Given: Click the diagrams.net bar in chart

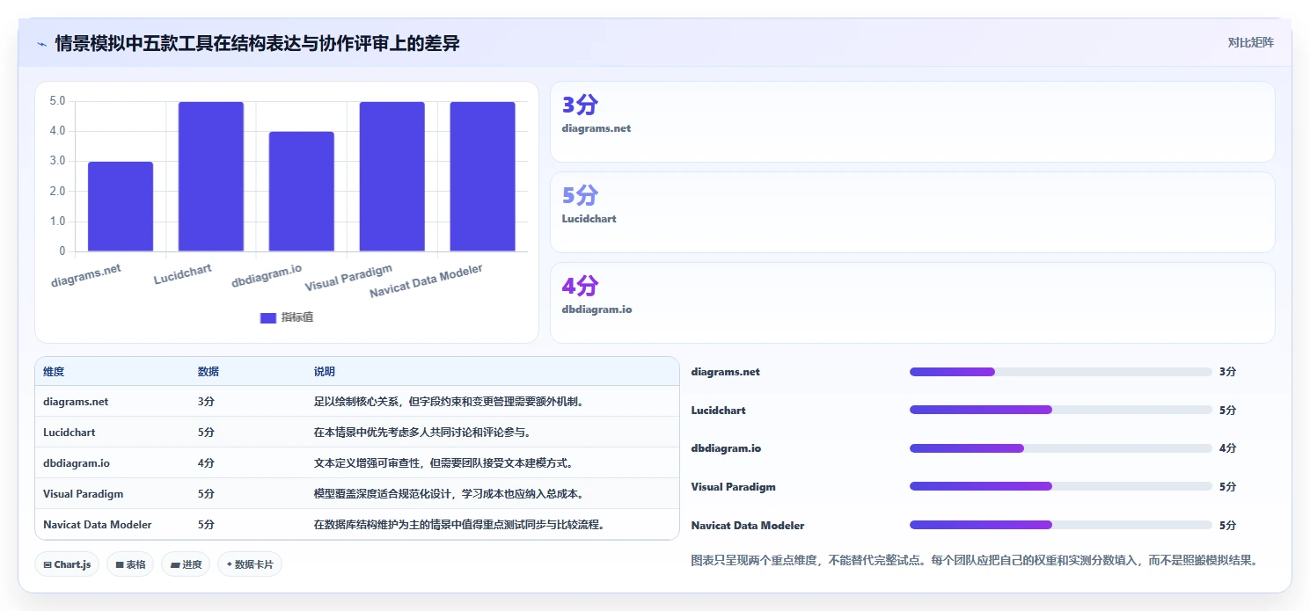Looking at the screenshot, I should point(121,207).
